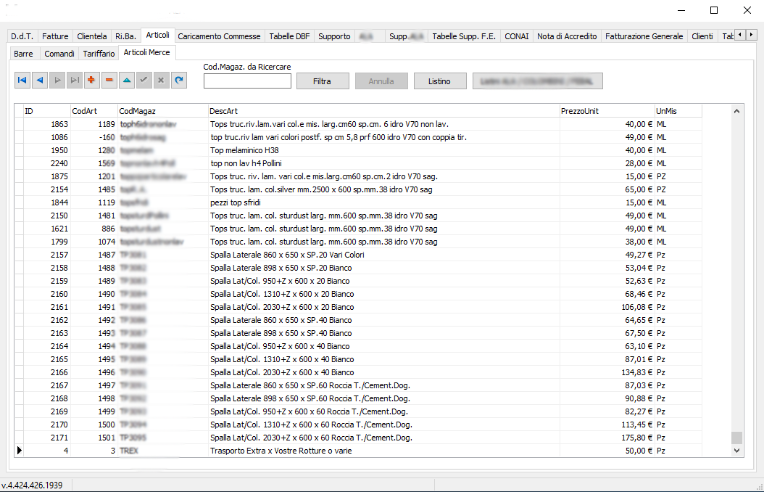Open Caricamento Commesse tab
Screen dimensions: 764x492
tap(219, 36)
